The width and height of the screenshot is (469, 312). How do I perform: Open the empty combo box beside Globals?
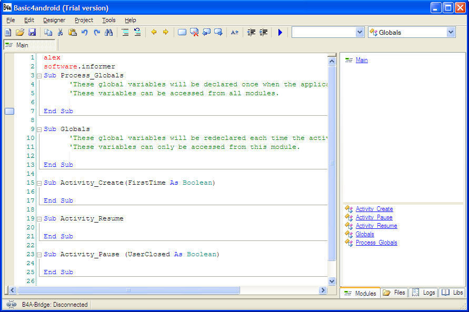tap(360, 32)
